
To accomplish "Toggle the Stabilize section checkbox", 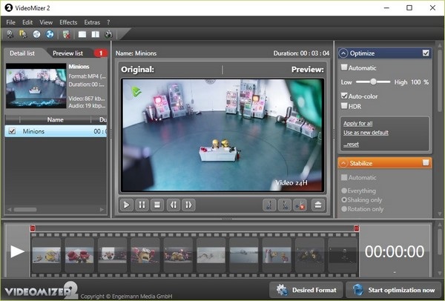I will tap(426, 162).
